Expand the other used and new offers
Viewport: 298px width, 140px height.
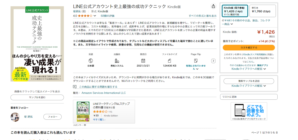232,24
